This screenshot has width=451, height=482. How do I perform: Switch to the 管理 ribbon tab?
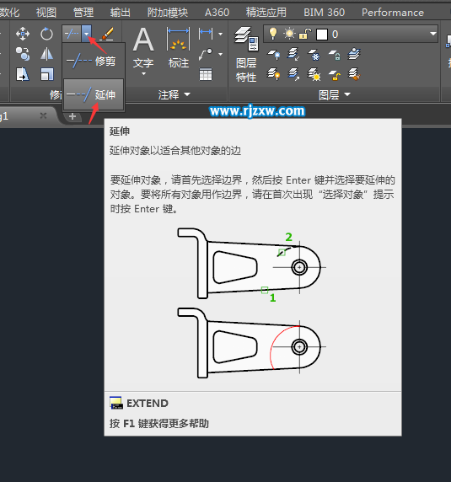83,13
